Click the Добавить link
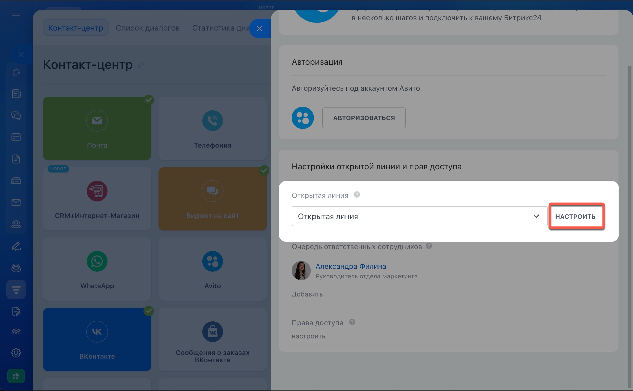The width and height of the screenshot is (633, 391). (x=307, y=294)
